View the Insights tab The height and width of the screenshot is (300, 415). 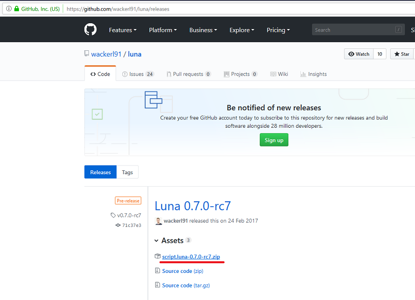pos(313,74)
